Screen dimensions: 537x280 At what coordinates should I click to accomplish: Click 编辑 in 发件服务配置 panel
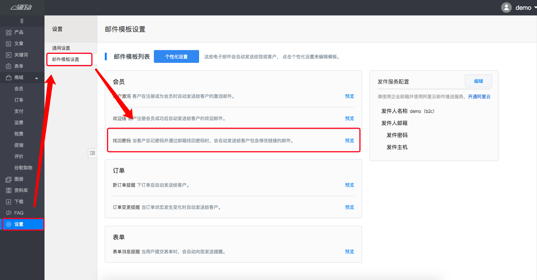coord(478,81)
